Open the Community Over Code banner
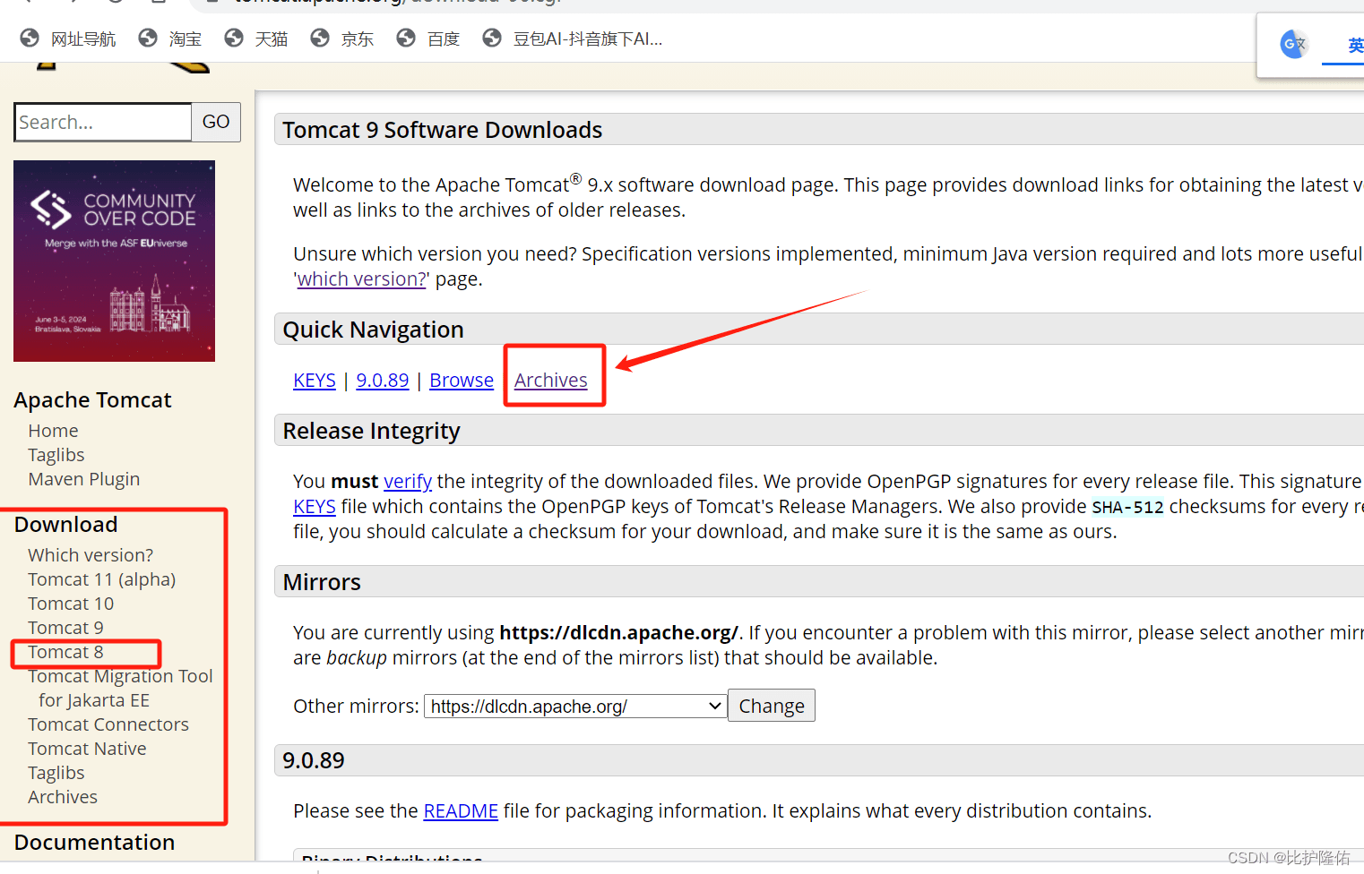 pyautogui.click(x=115, y=261)
